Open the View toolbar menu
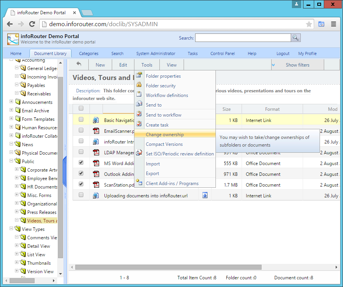 (172, 65)
